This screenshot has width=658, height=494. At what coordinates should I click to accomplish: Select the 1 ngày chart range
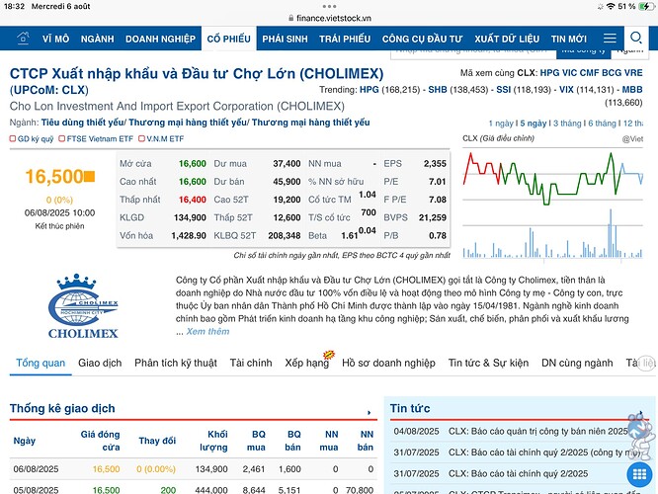tap(501, 123)
